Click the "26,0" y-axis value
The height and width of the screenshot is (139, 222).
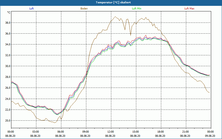[8, 88]
